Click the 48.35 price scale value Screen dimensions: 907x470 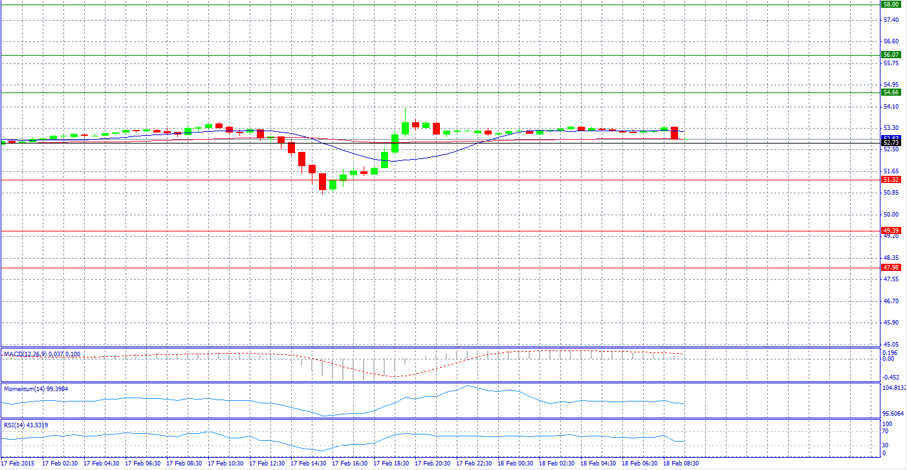click(x=891, y=257)
